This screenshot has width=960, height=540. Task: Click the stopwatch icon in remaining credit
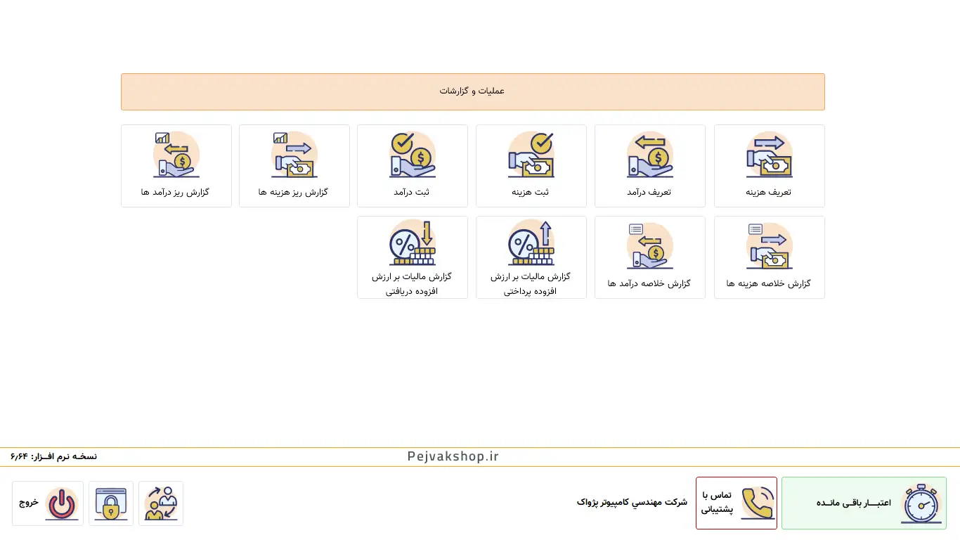(x=921, y=503)
